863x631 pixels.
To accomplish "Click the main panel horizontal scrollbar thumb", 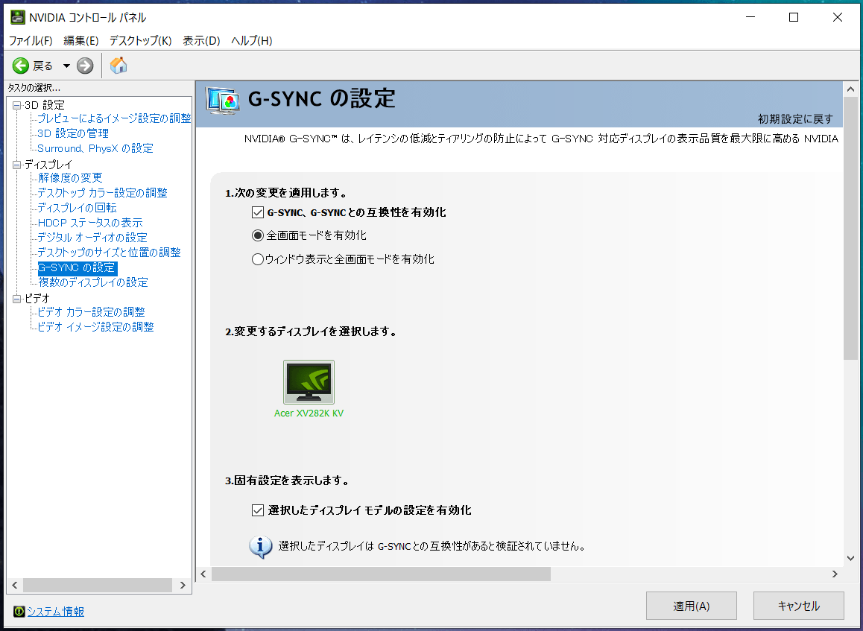I will (x=381, y=574).
